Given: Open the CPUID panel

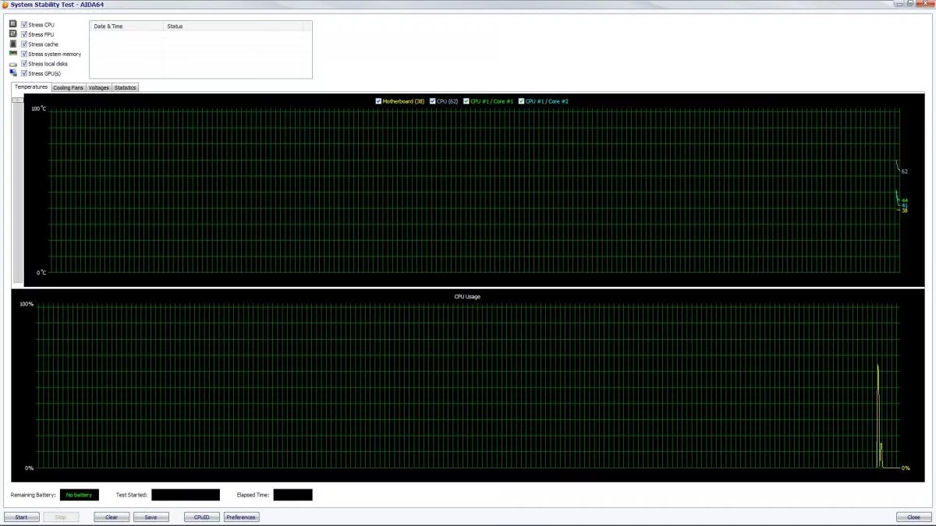Looking at the screenshot, I should (202, 517).
